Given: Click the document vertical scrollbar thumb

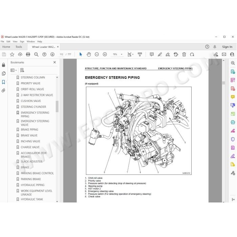Looking at the screenshot, I should (x=223, y=83).
